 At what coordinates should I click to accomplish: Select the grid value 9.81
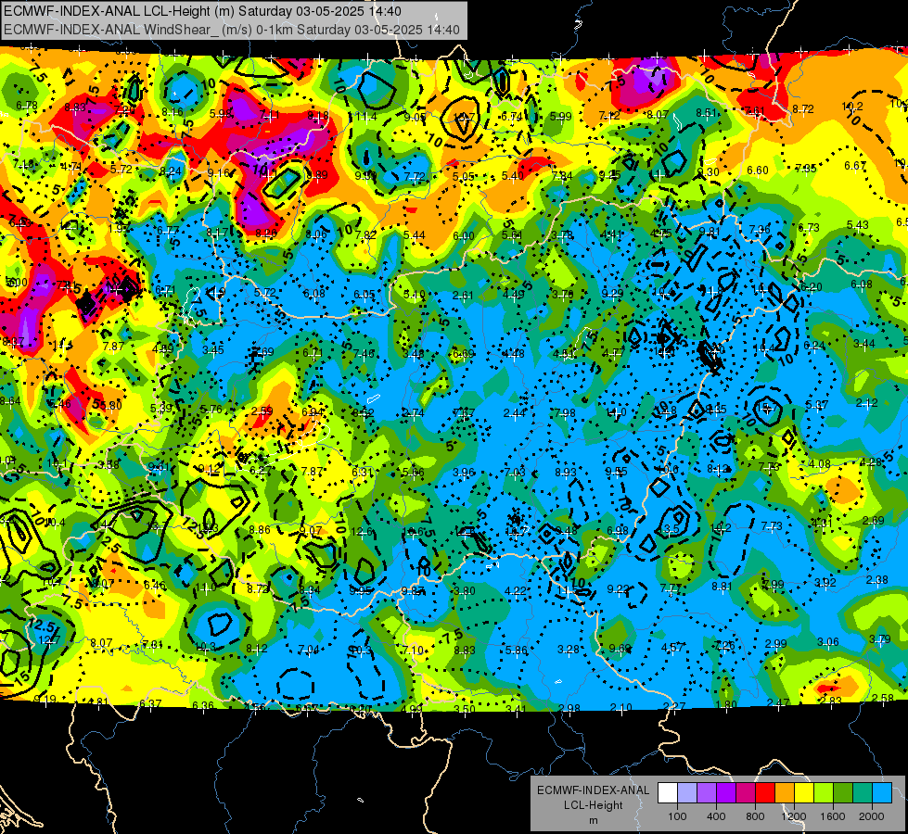(710, 231)
